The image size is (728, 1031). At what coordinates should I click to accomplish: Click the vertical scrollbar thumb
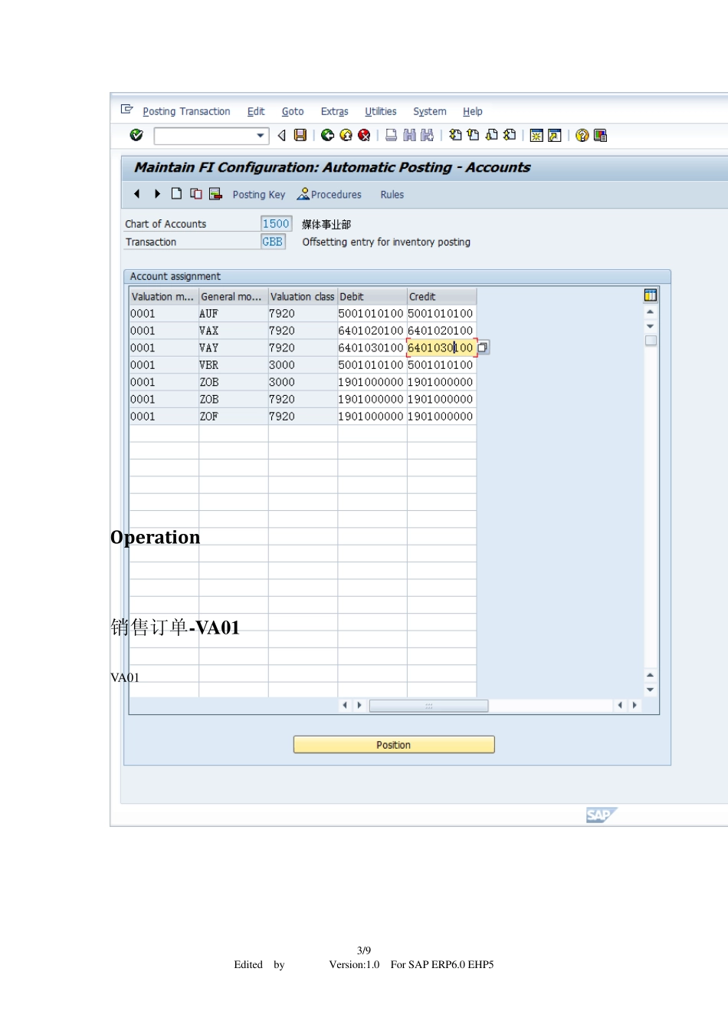tap(651, 341)
